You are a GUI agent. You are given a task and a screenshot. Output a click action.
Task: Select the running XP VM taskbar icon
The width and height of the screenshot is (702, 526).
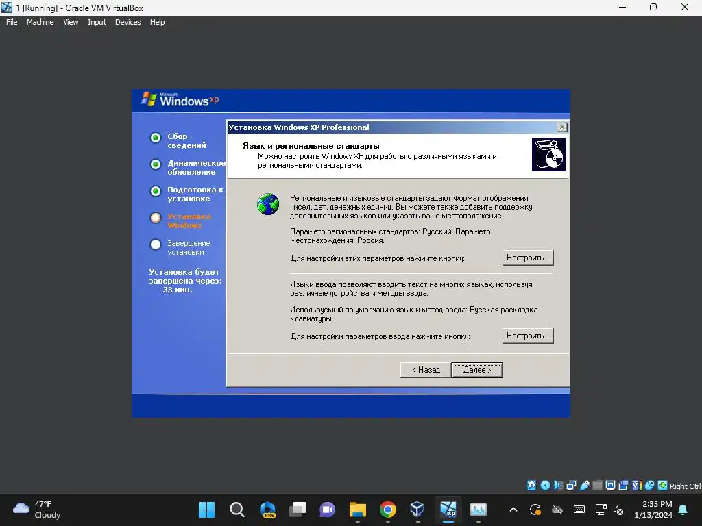[x=448, y=510]
